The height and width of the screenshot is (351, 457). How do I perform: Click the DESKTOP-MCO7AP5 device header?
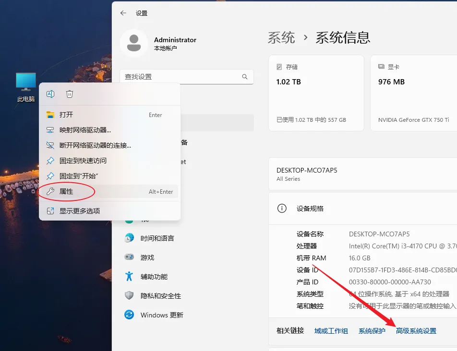363,174
